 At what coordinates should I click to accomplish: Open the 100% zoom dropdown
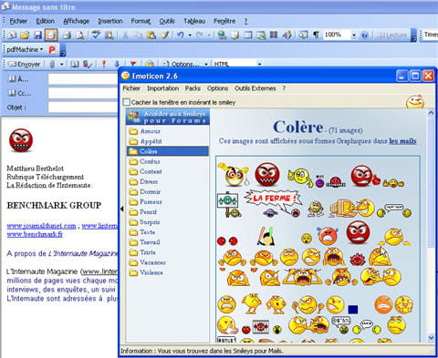click(x=353, y=35)
